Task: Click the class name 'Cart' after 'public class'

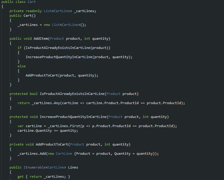Action: click(32, 2)
